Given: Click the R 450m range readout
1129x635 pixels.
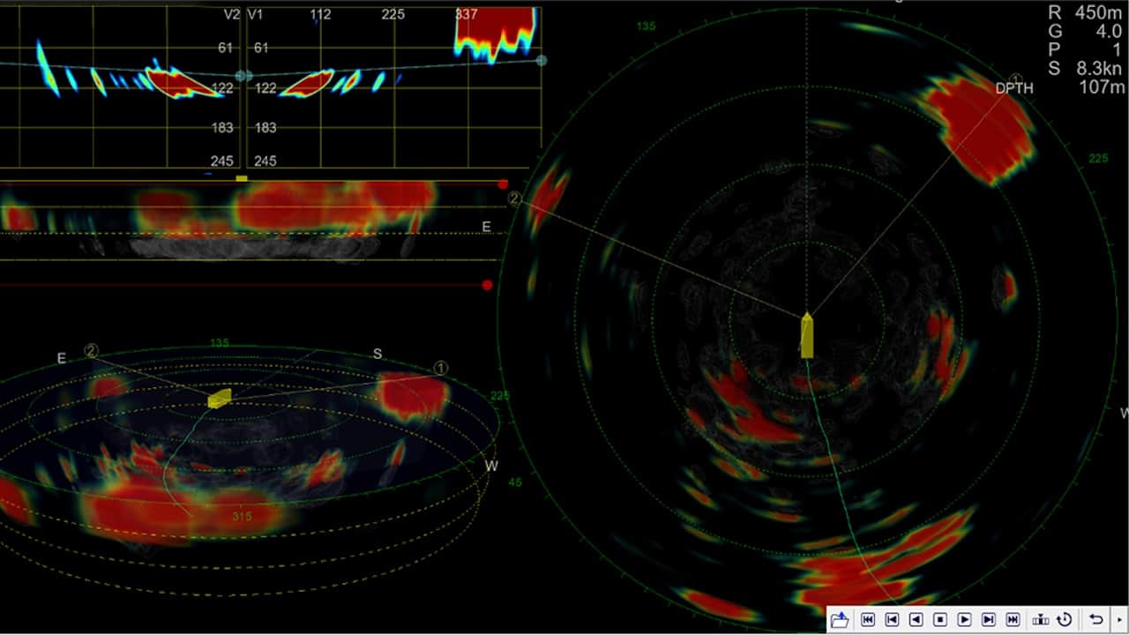Looking at the screenshot, I should 1082,13.
